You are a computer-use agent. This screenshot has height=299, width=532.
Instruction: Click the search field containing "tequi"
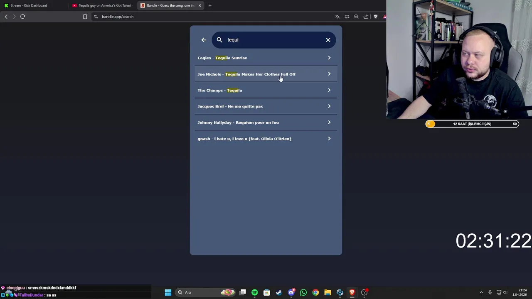273,40
